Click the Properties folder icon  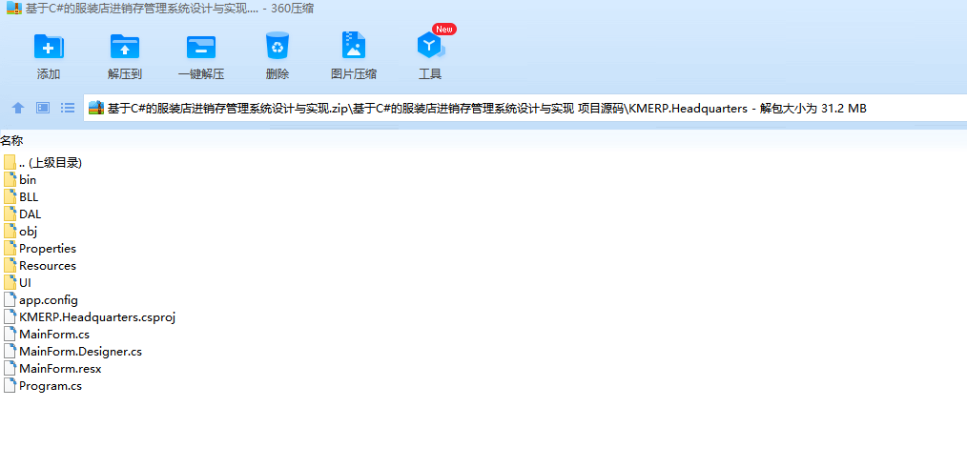pyautogui.click(x=10, y=249)
